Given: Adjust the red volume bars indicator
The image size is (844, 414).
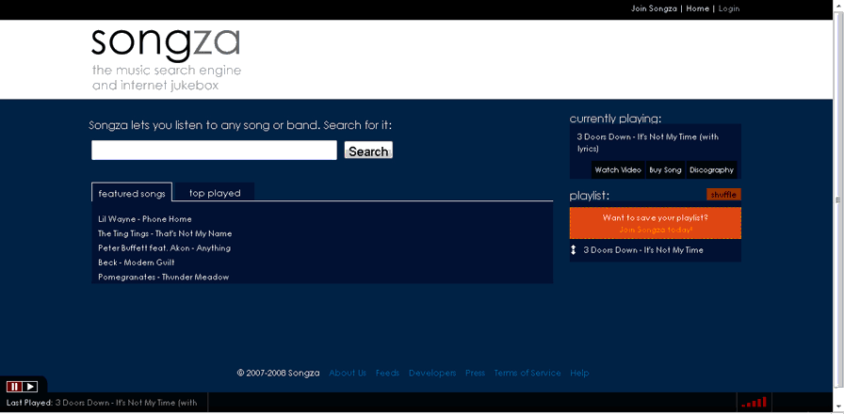Looking at the screenshot, I should (x=755, y=402).
